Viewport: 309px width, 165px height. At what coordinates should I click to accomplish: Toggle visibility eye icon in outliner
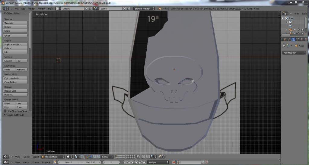pyautogui.click(x=295, y=30)
